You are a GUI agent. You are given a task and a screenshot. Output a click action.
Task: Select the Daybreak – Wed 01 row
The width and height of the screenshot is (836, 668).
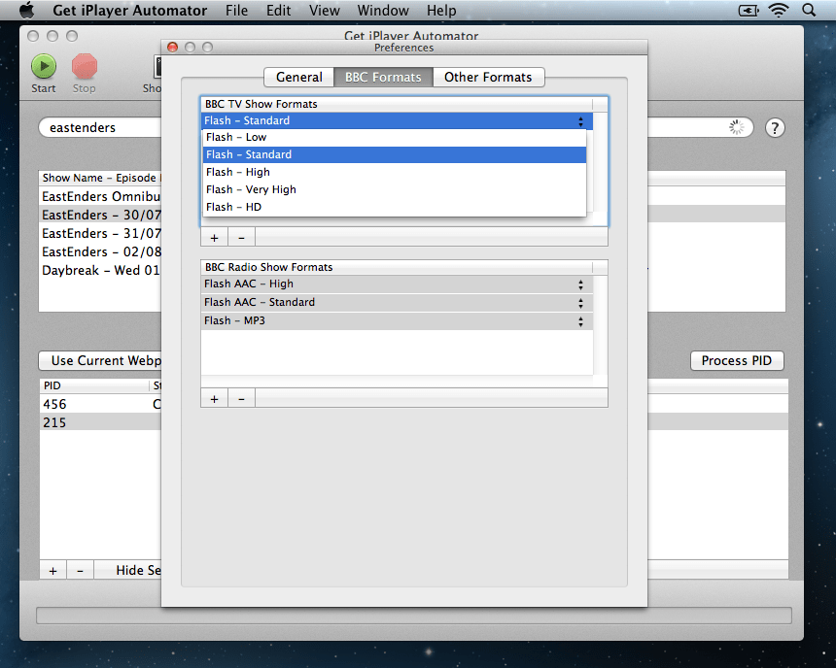pyautogui.click(x=100, y=270)
